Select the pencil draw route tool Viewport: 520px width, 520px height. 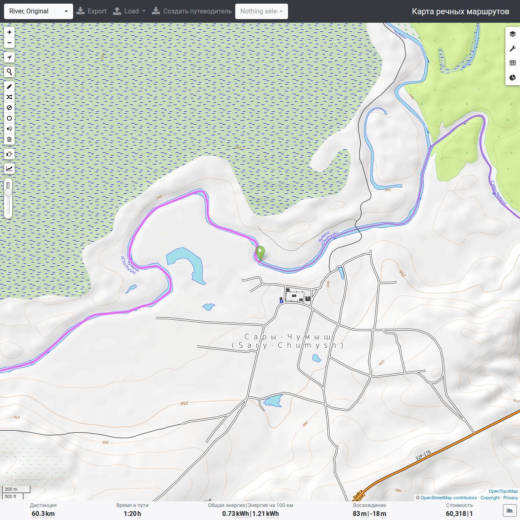[9, 87]
